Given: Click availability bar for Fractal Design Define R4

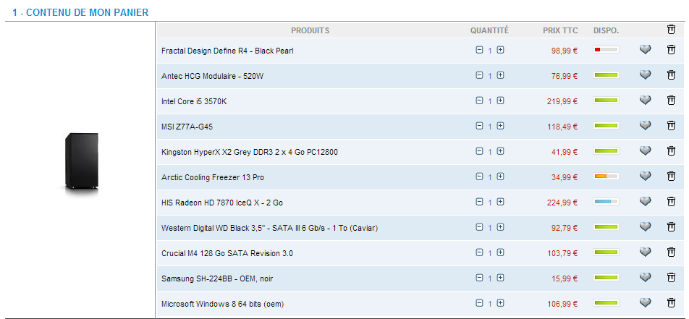Looking at the screenshot, I should click(x=606, y=50).
